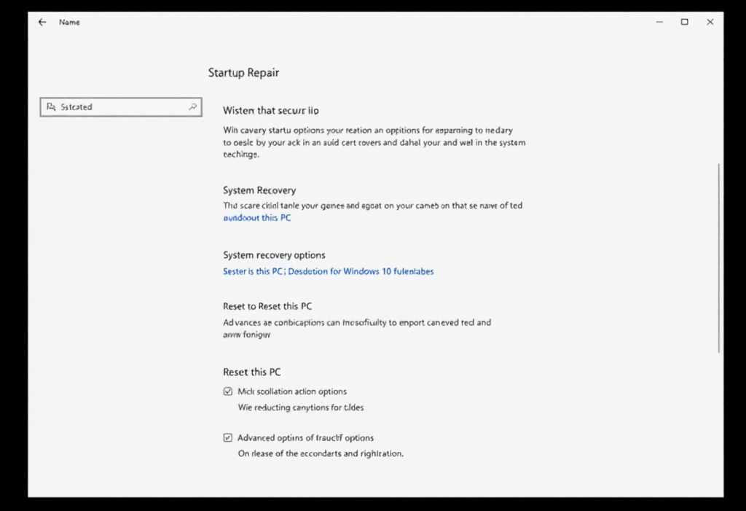
Task: Disable the 'Advanced optiins of trauctf options' checkbox
Action: tap(228, 437)
